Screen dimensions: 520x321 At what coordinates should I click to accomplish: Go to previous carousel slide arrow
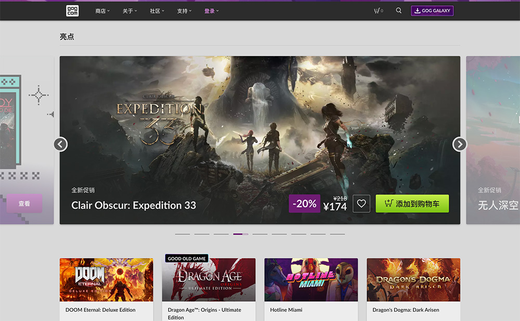tap(61, 145)
